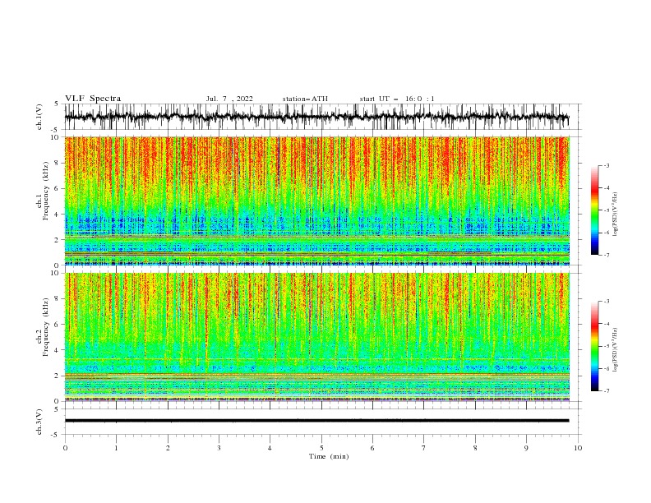651x503 pixels.
Task: Click the 'VLF Spectra' title text
Action: tap(93, 99)
